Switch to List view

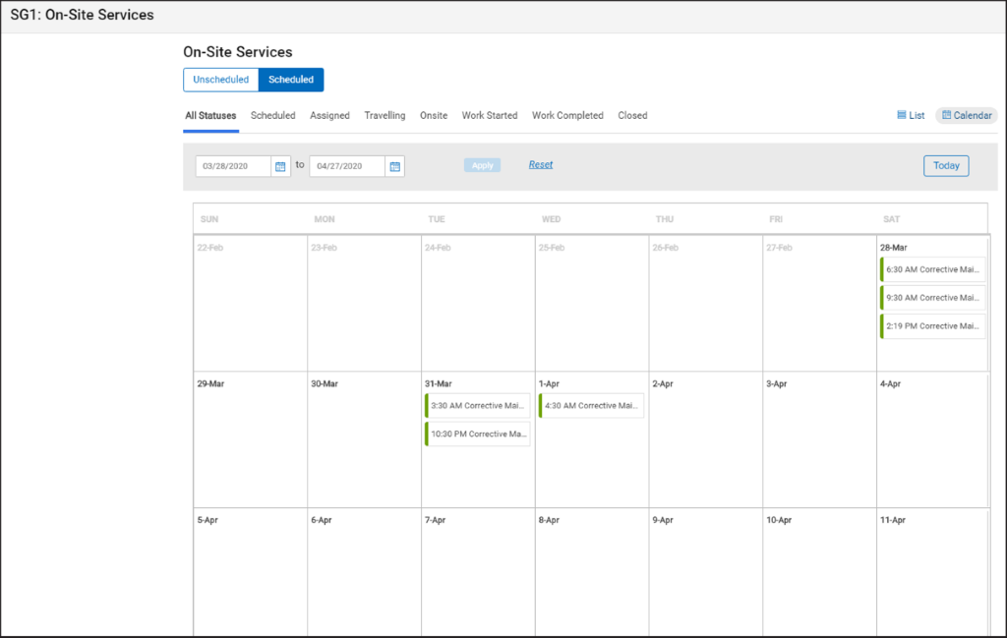(911, 116)
